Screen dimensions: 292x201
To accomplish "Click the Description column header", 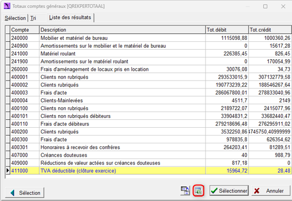I will [x=122, y=30].
